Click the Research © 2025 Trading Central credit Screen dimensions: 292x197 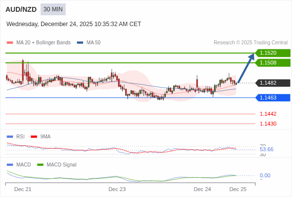click(250, 43)
